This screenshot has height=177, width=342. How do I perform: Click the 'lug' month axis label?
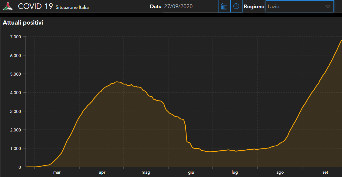point(235,172)
